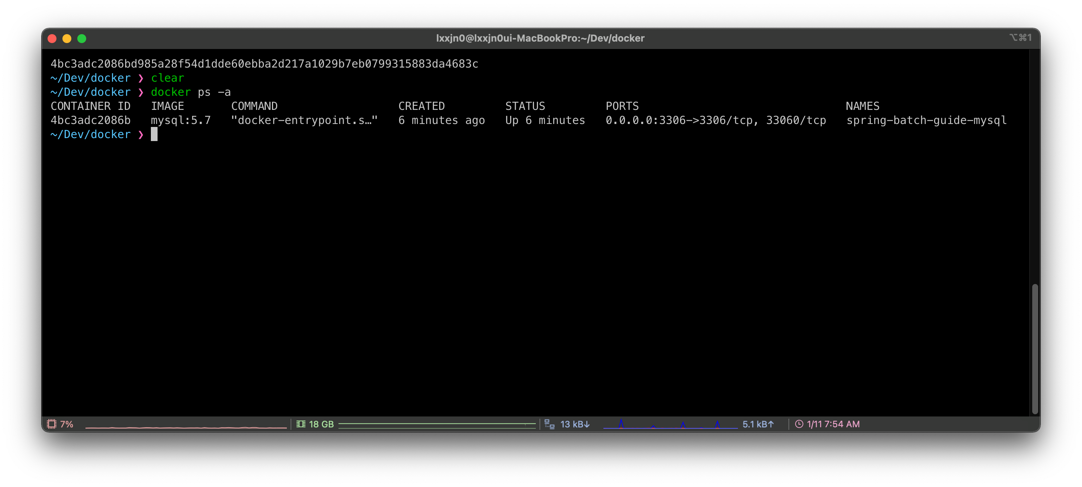This screenshot has height=487, width=1082.
Task: Click the '7%' CPU value
Action: pos(67,424)
